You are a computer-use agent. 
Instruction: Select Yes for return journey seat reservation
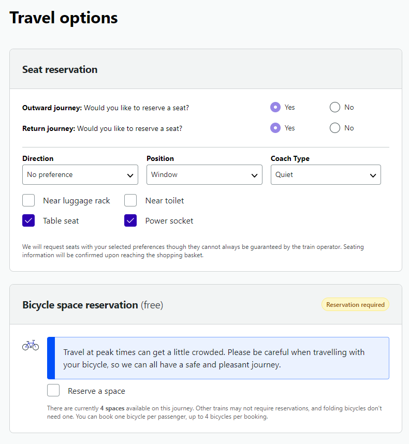[275, 128]
